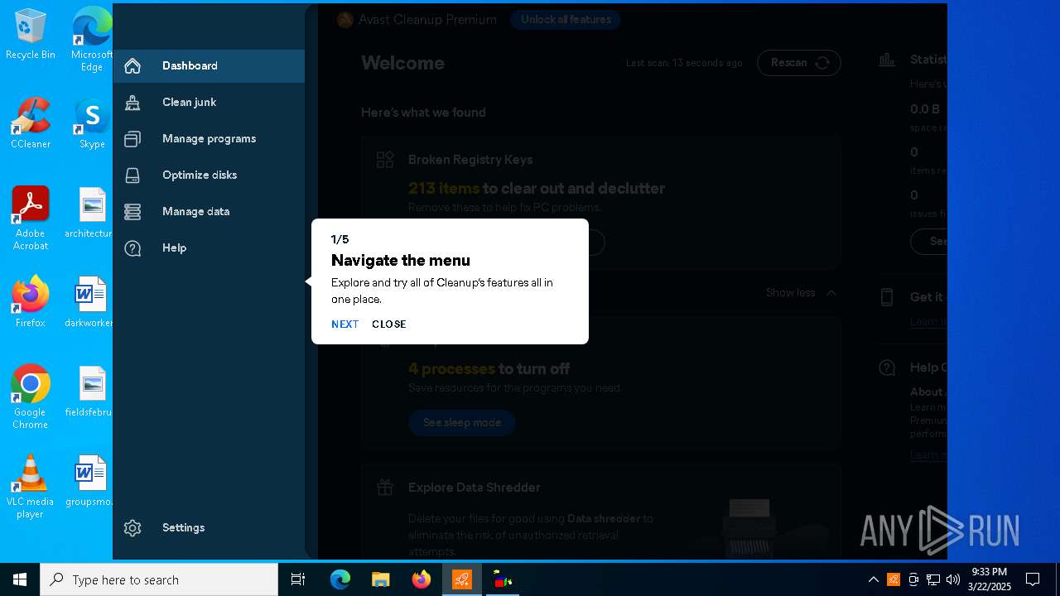Open the notification center icon
Screen dimensions: 1060x596
coord(1033,579)
